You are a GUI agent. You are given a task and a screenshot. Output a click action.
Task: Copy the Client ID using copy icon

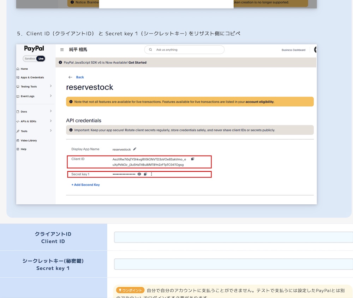click(192, 159)
